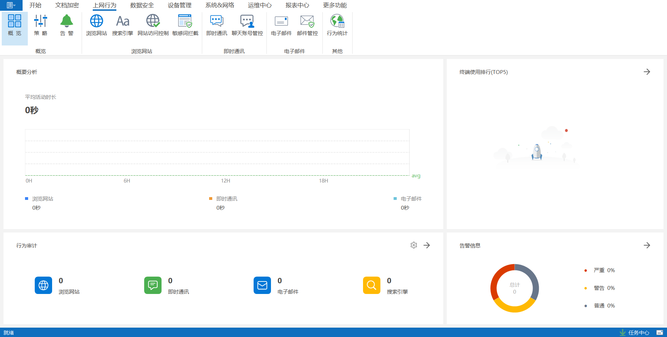Switch to the 数据安全 tab

pyautogui.click(x=142, y=5)
